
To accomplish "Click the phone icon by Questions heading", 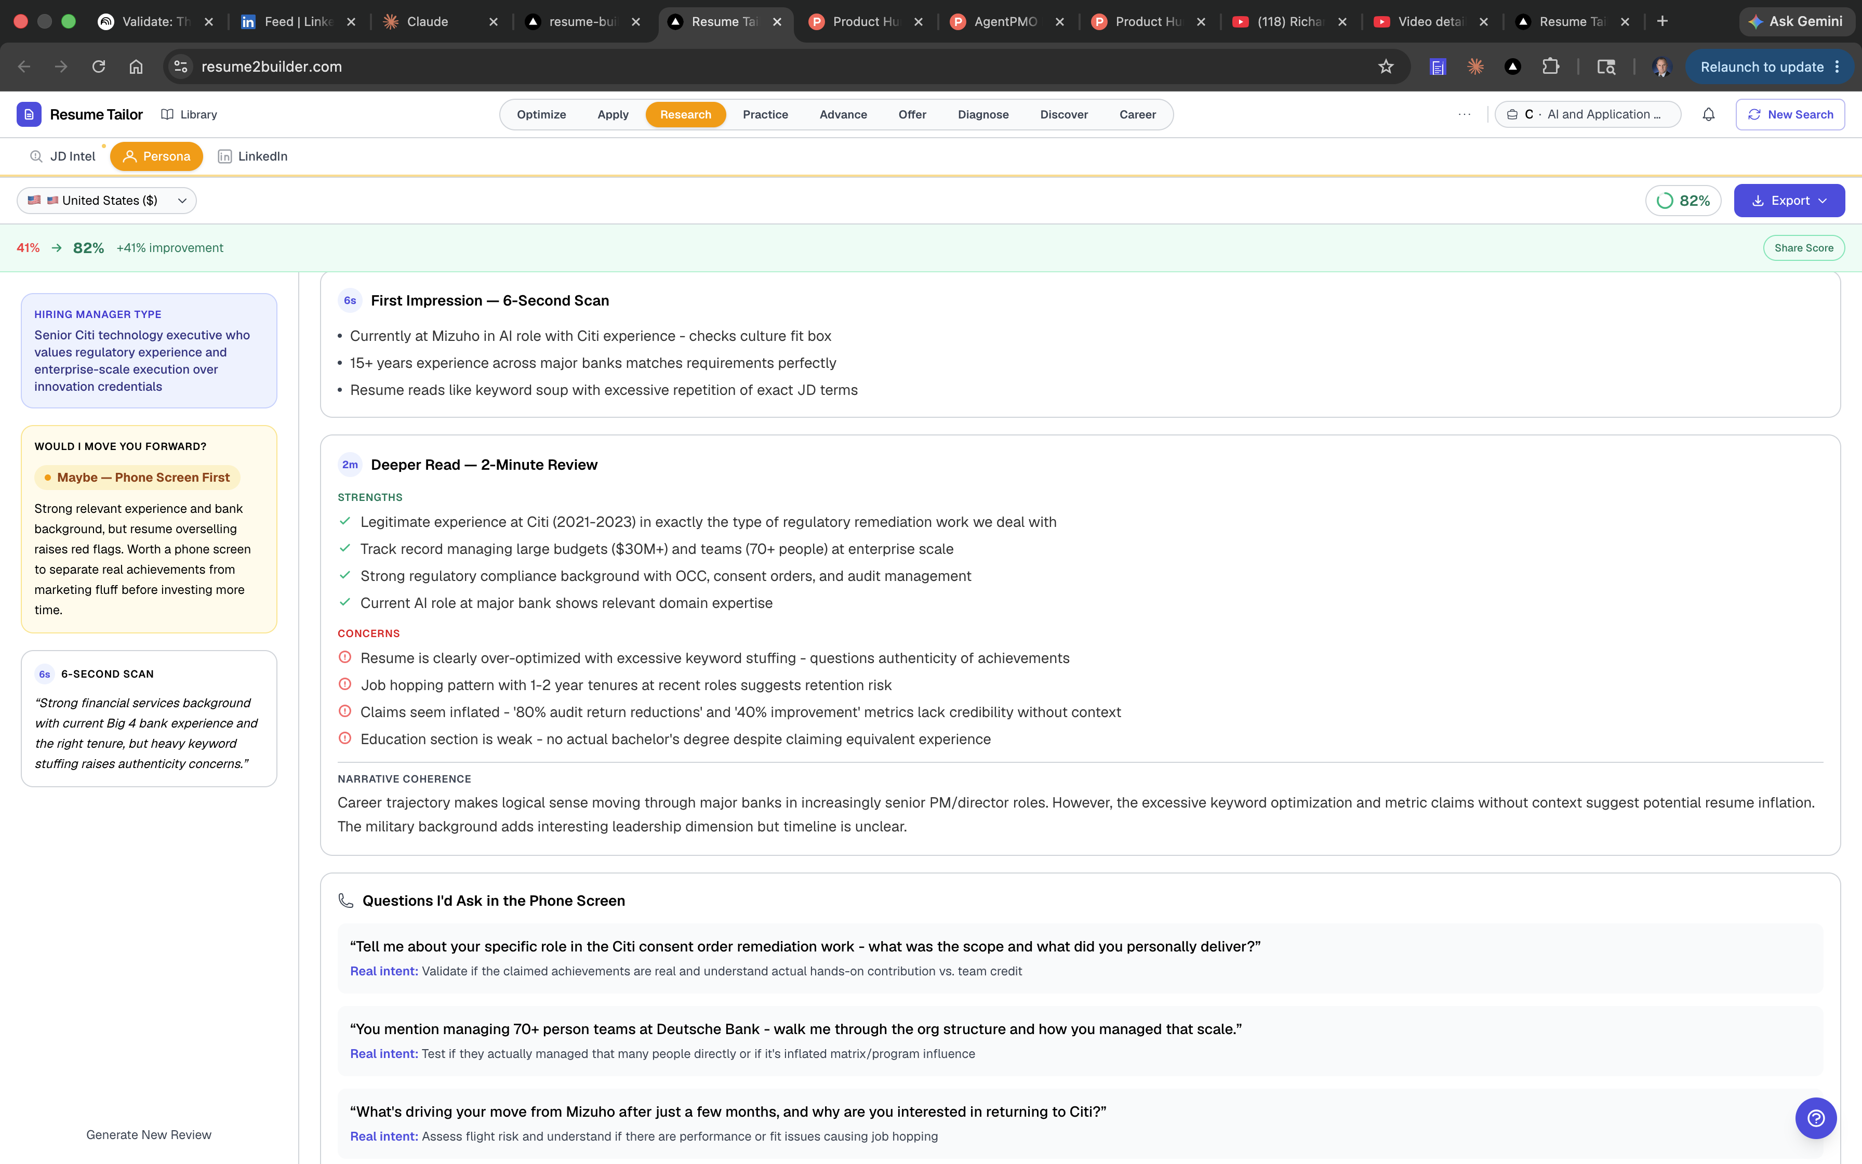I will (x=346, y=901).
